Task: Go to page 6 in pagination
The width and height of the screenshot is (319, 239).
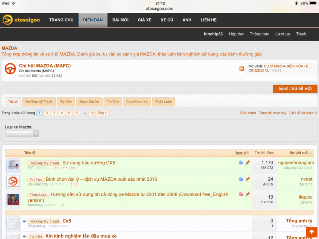Action: [77, 113]
